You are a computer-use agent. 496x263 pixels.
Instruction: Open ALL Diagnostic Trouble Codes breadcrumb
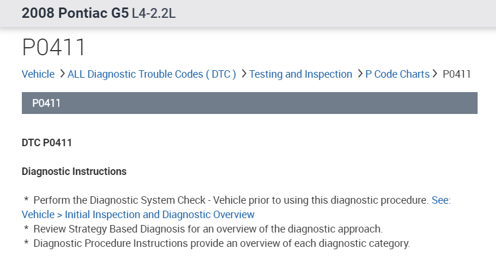152,74
